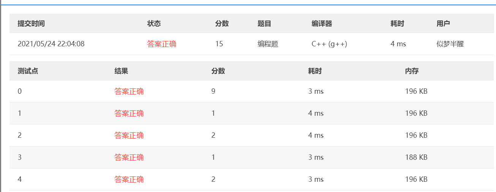Click the 题目 value 编程题
This screenshot has width=496, height=192.
coord(268,44)
